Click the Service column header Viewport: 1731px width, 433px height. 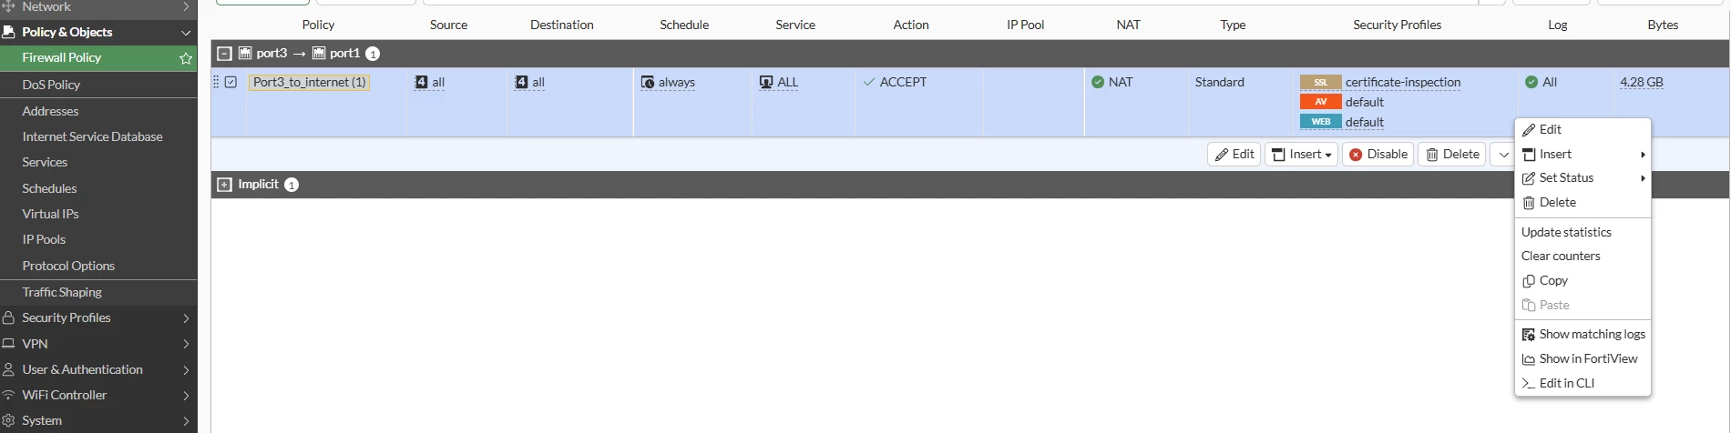click(x=795, y=25)
